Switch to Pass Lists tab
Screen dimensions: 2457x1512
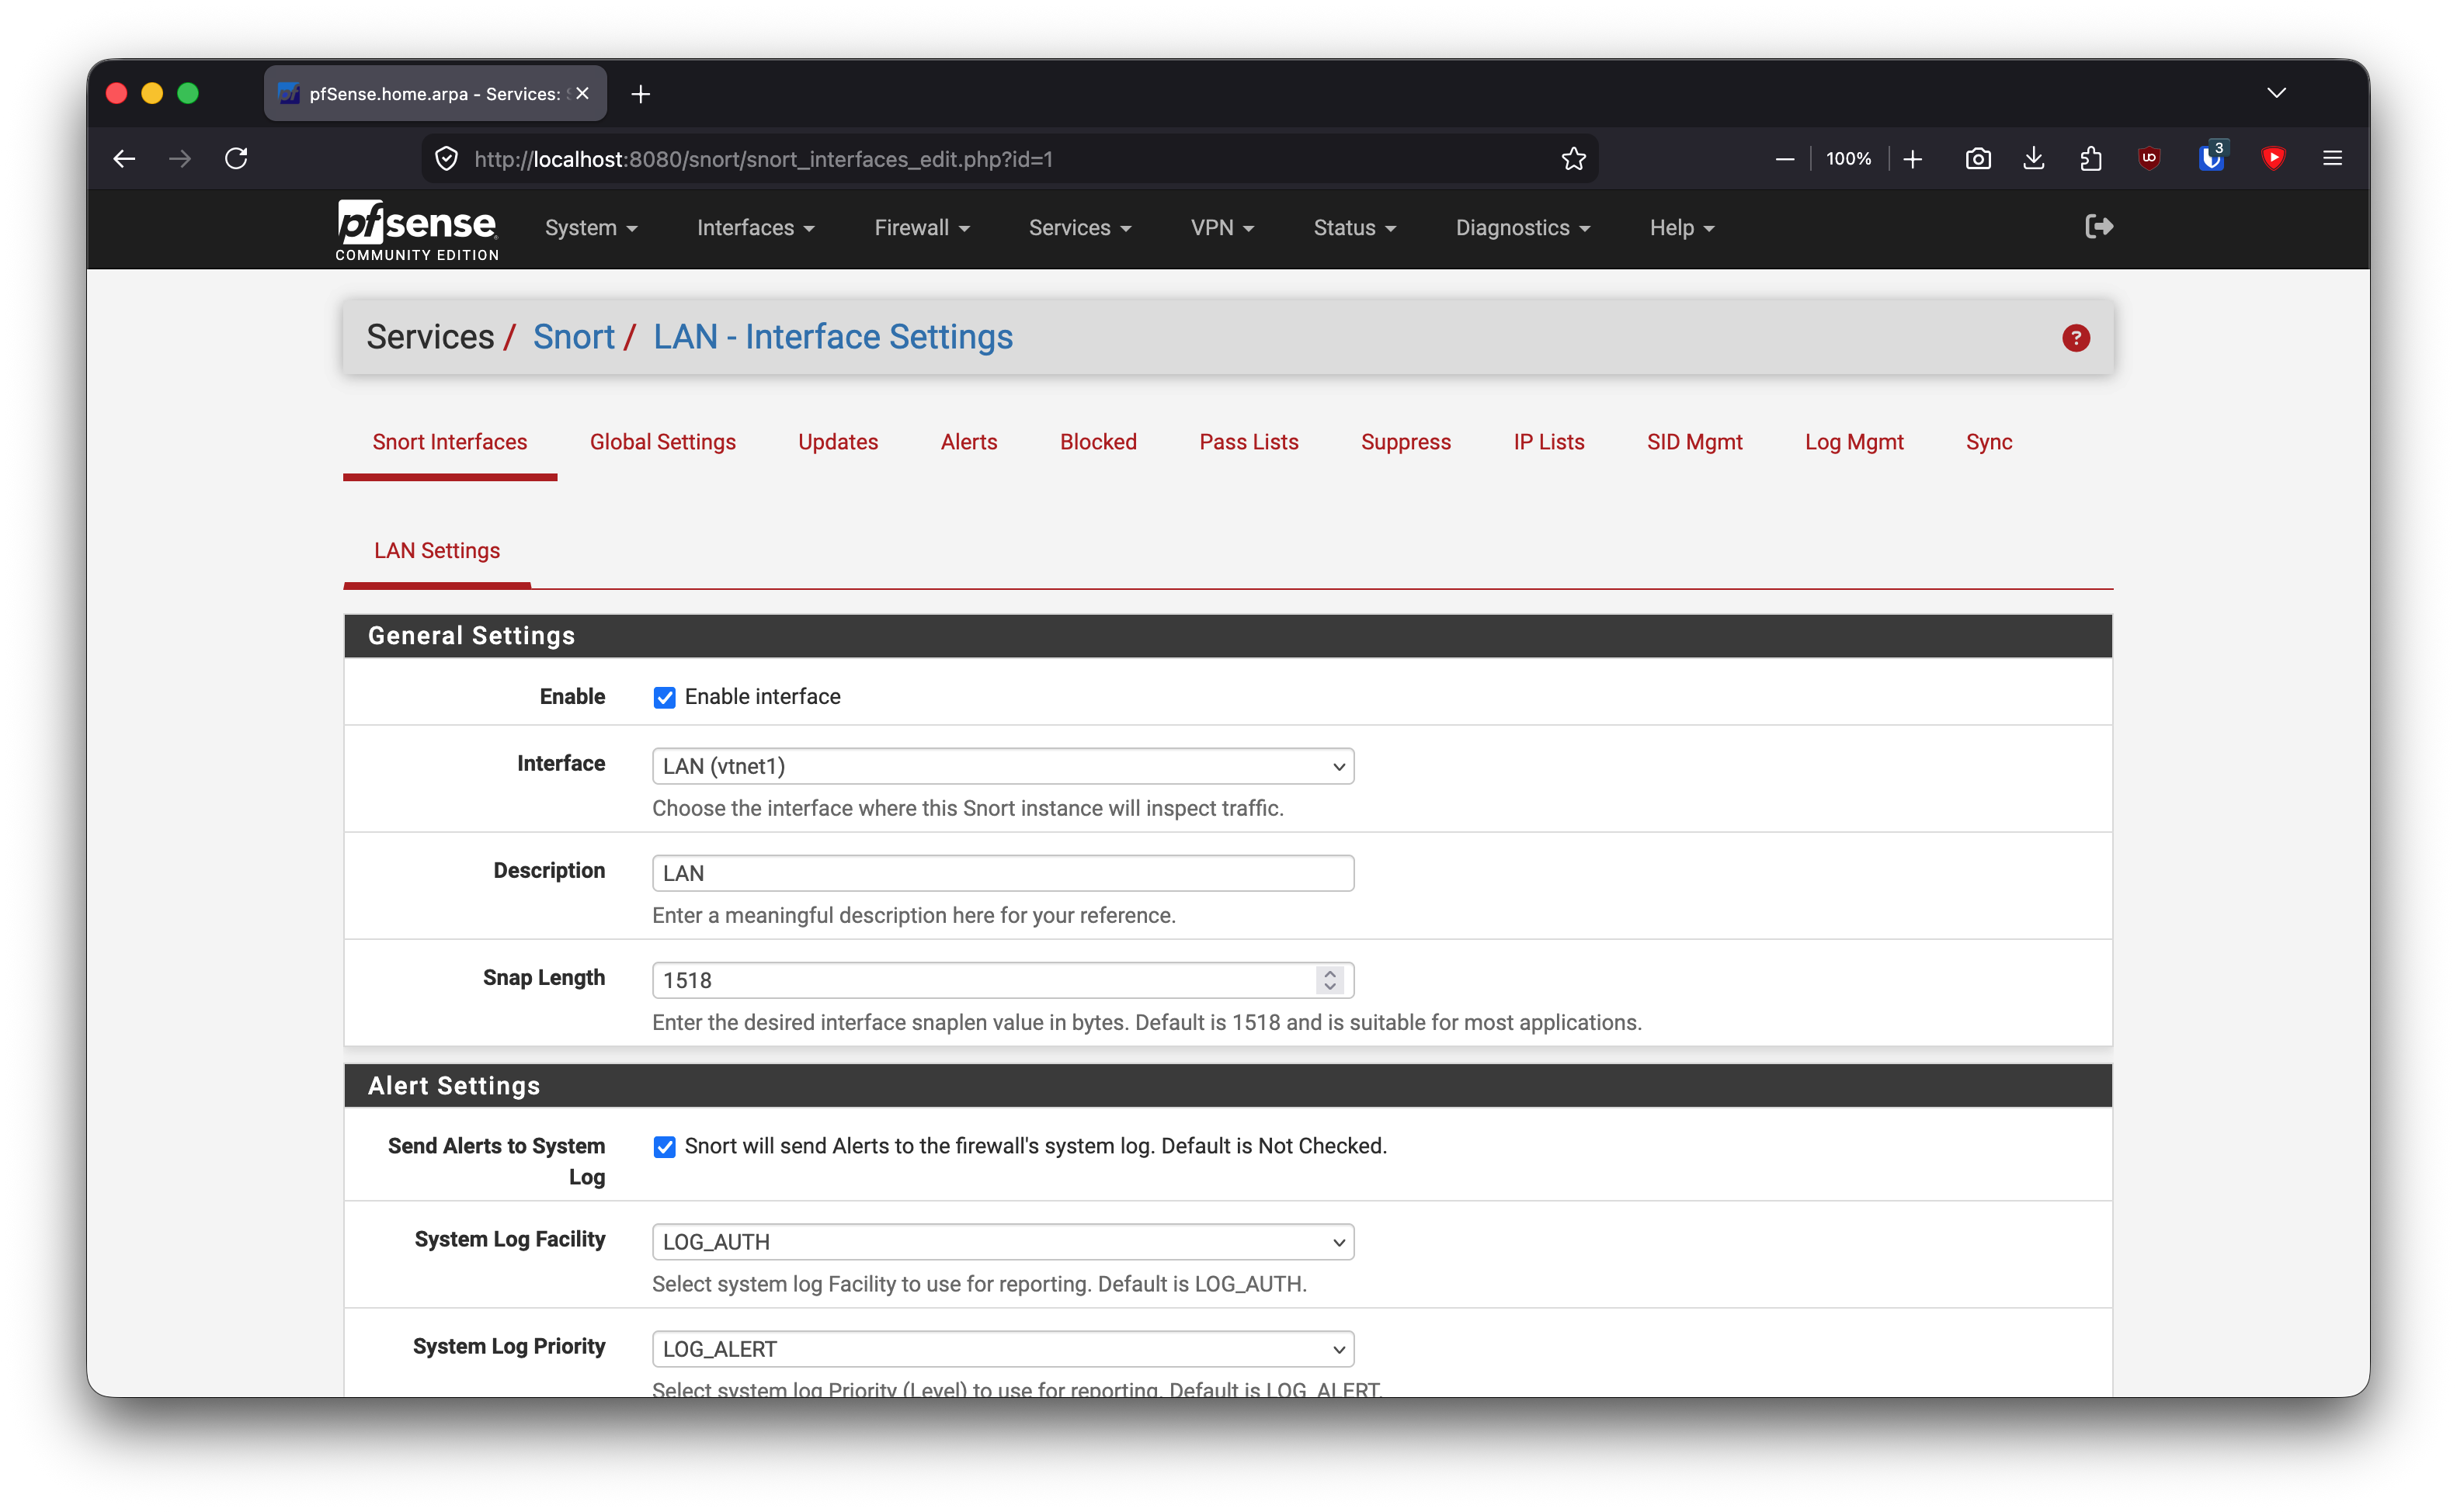[x=1249, y=443]
